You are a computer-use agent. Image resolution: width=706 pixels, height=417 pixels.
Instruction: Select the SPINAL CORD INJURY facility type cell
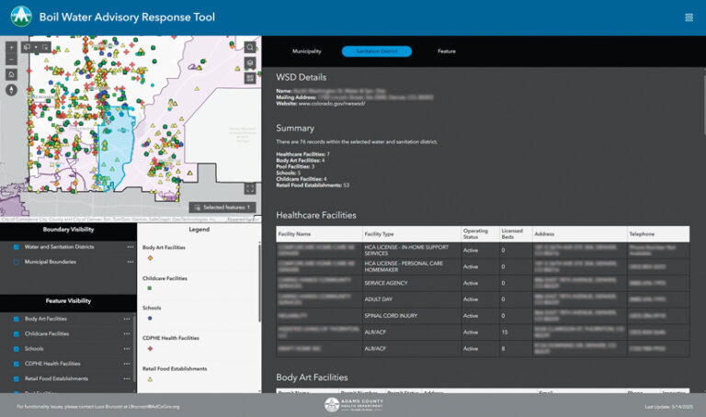(412, 316)
